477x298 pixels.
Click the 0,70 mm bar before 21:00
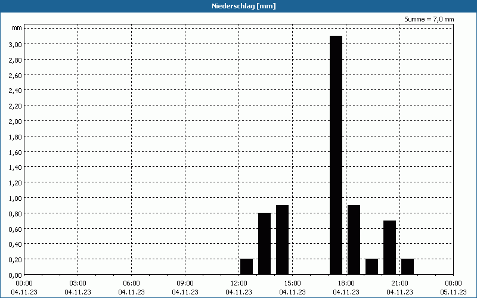(389, 247)
